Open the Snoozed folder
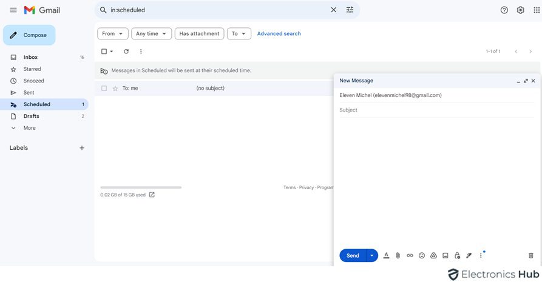542x282 pixels. [44, 81]
